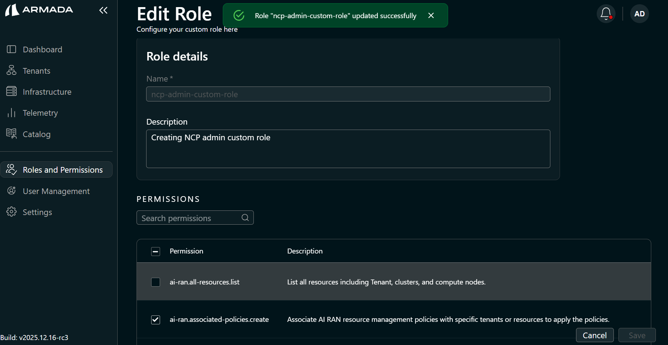This screenshot has height=345, width=668.
Task: Open User Management
Action: coord(56,191)
